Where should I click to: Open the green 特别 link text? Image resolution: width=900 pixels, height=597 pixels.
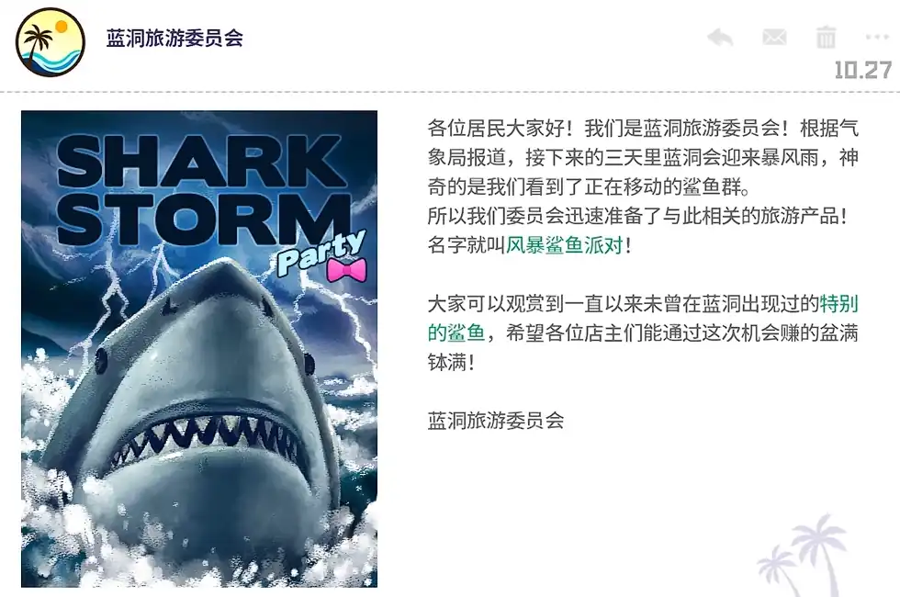(838, 304)
